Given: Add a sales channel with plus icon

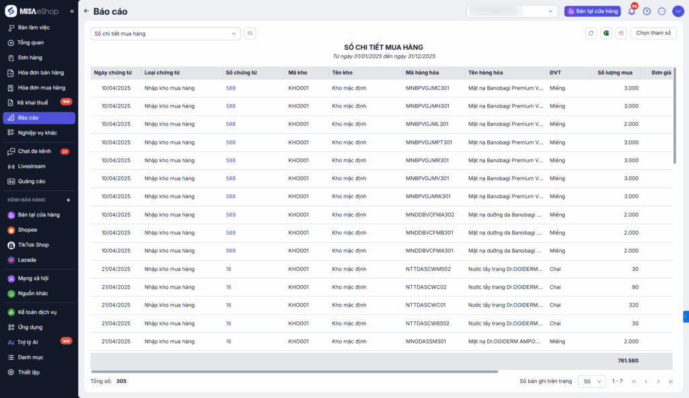Looking at the screenshot, I should tap(68, 200).
